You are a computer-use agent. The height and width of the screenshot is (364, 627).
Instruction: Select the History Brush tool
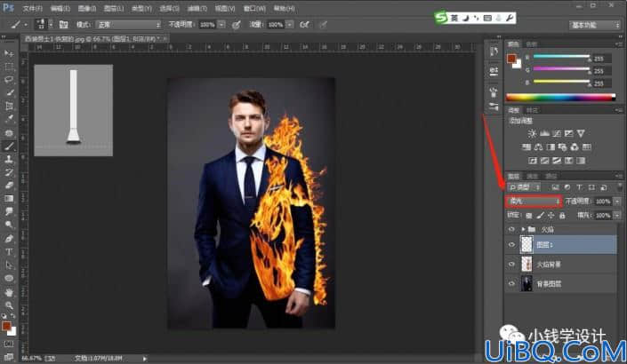point(9,172)
